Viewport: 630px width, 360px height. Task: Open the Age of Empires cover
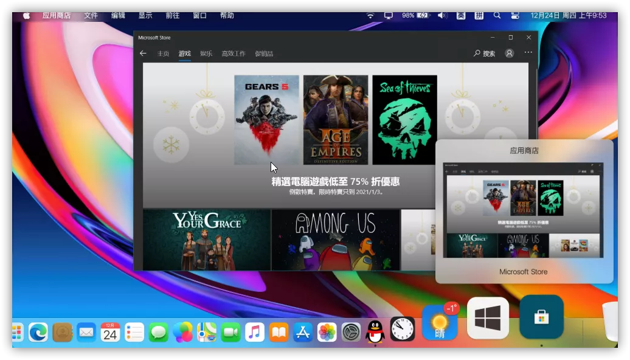336,120
